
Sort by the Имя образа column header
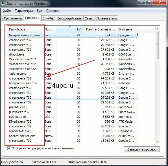pyautogui.click(x=26, y=29)
